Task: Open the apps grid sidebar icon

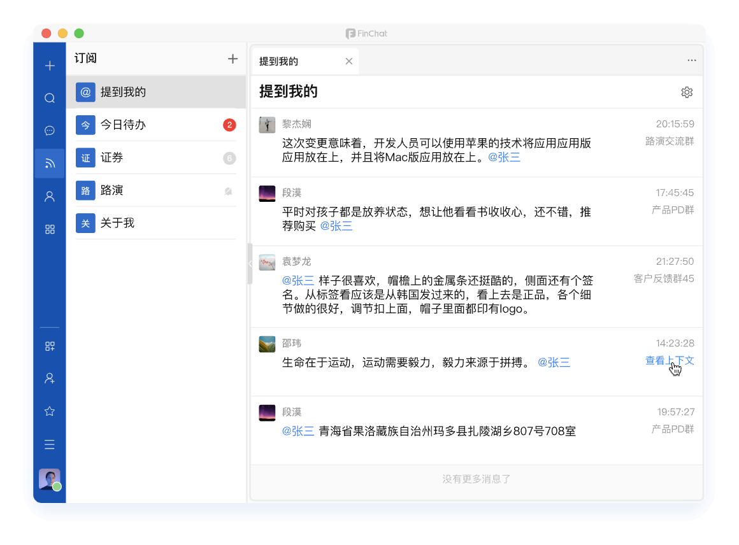Action: click(50, 230)
